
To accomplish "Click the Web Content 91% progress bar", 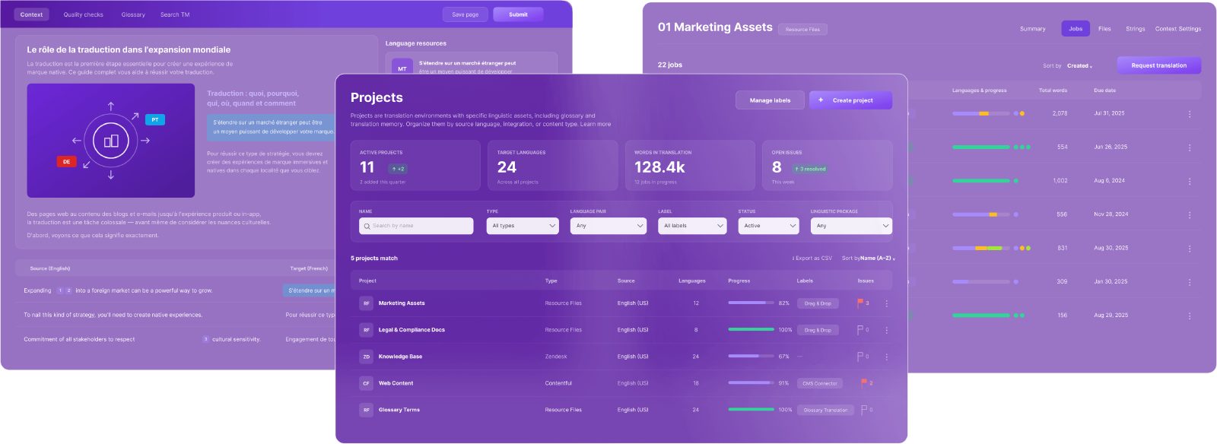I will (751, 382).
